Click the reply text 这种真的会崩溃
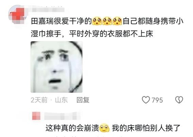The width and height of the screenshot is (193, 137). pyautogui.click(x=73, y=128)
